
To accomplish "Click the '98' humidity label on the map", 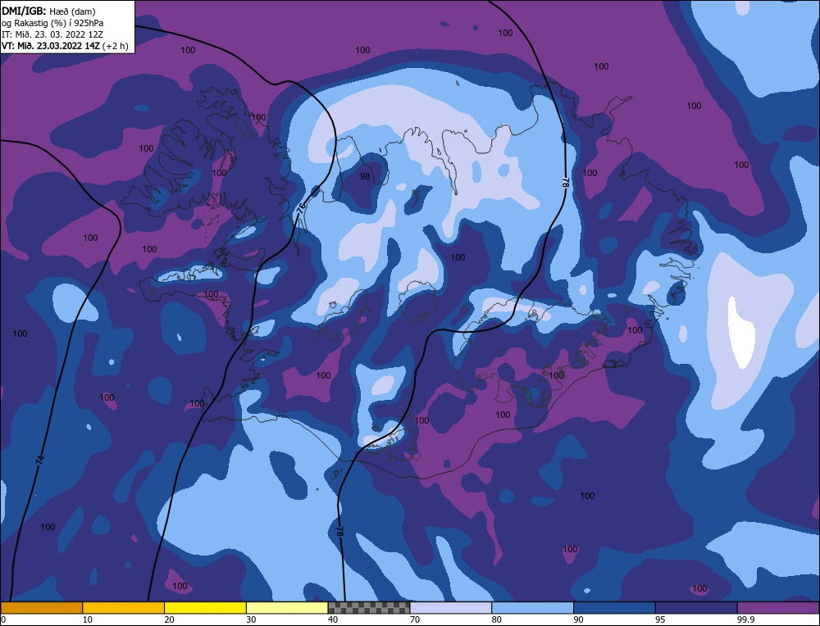I will click(x=365, y=176).
